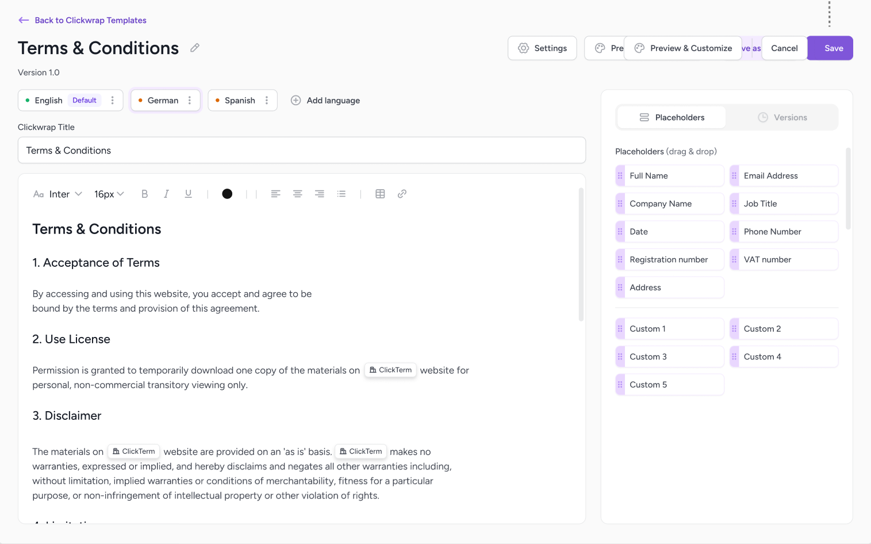Toggle italic formatting
Viewport: 871px width, 544px height.
click(166, 194)
